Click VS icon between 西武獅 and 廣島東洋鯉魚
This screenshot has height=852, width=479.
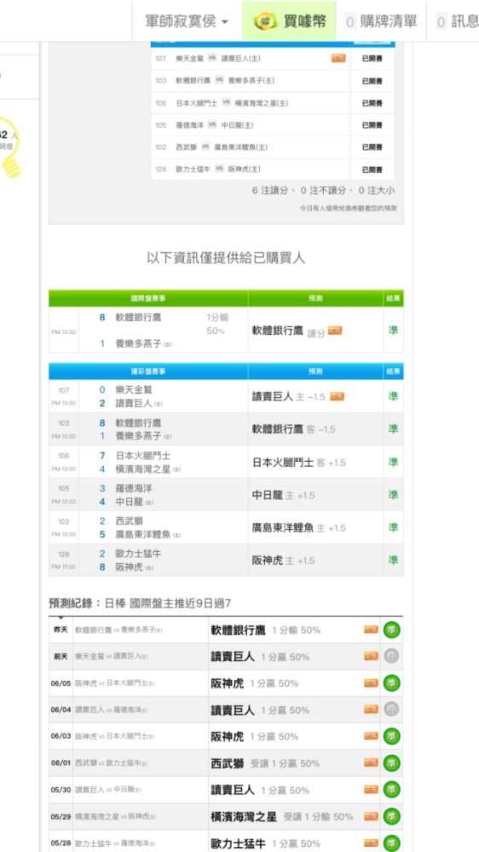(x=205, y=147)
